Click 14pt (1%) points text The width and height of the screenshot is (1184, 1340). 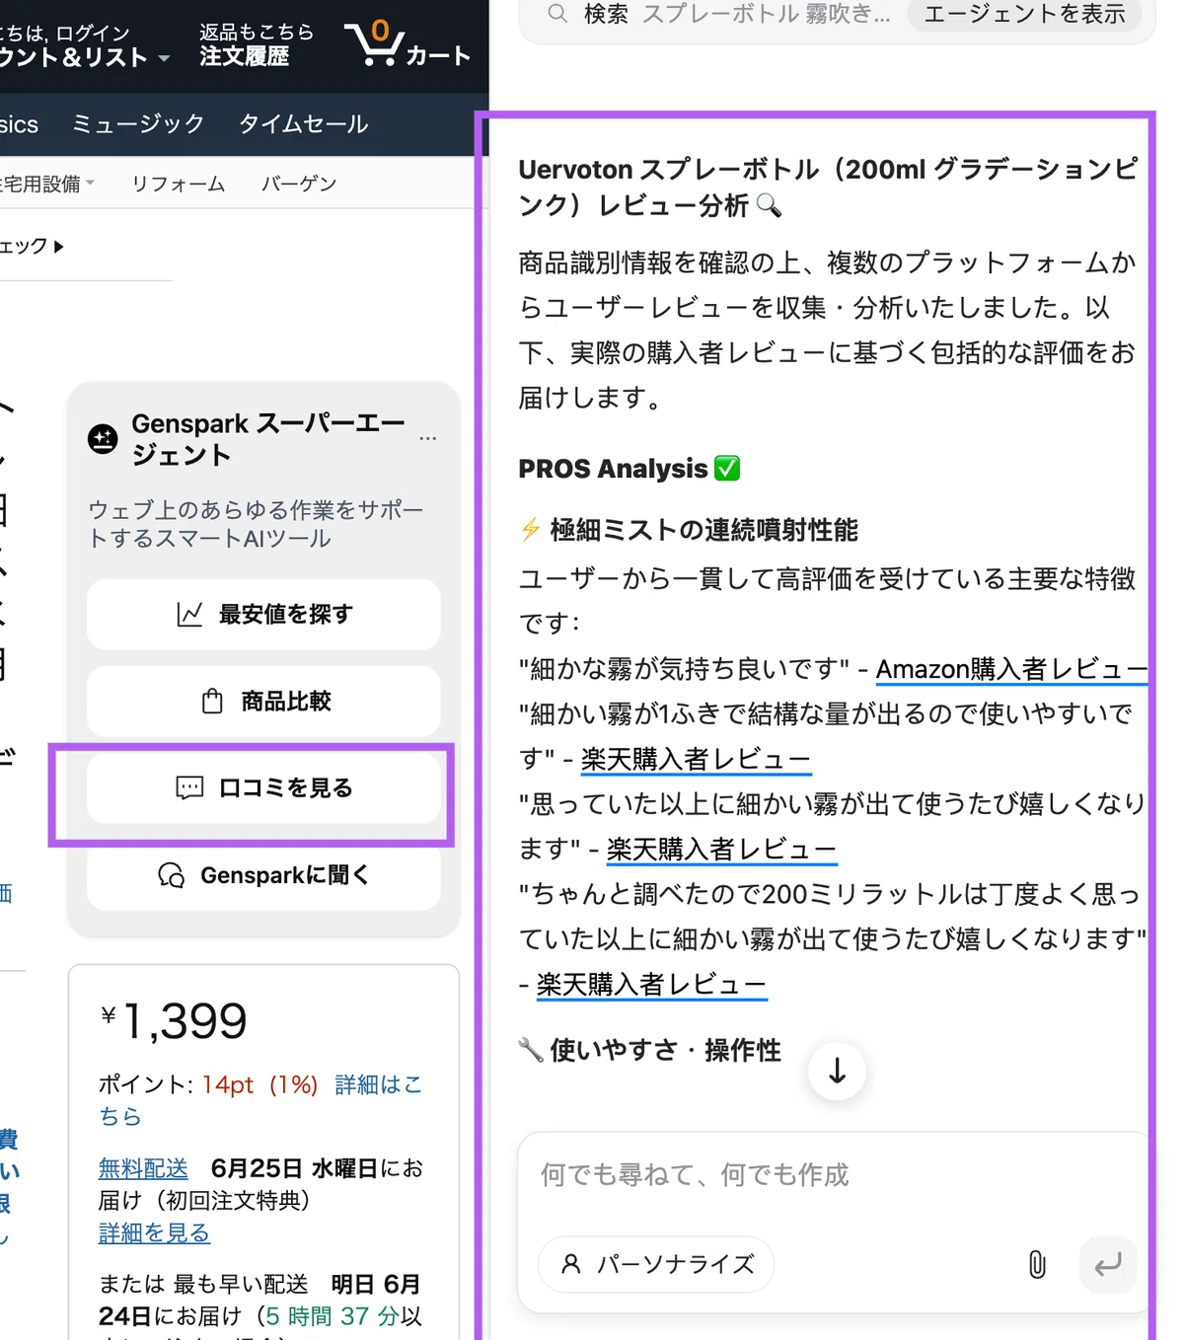[x=260, y=1084]
